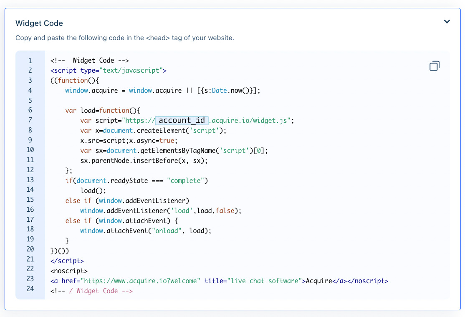Viewport: 465px width, 317px height.
Task: Click the document.createElement('script') line
Action: [x=153, y=131]
